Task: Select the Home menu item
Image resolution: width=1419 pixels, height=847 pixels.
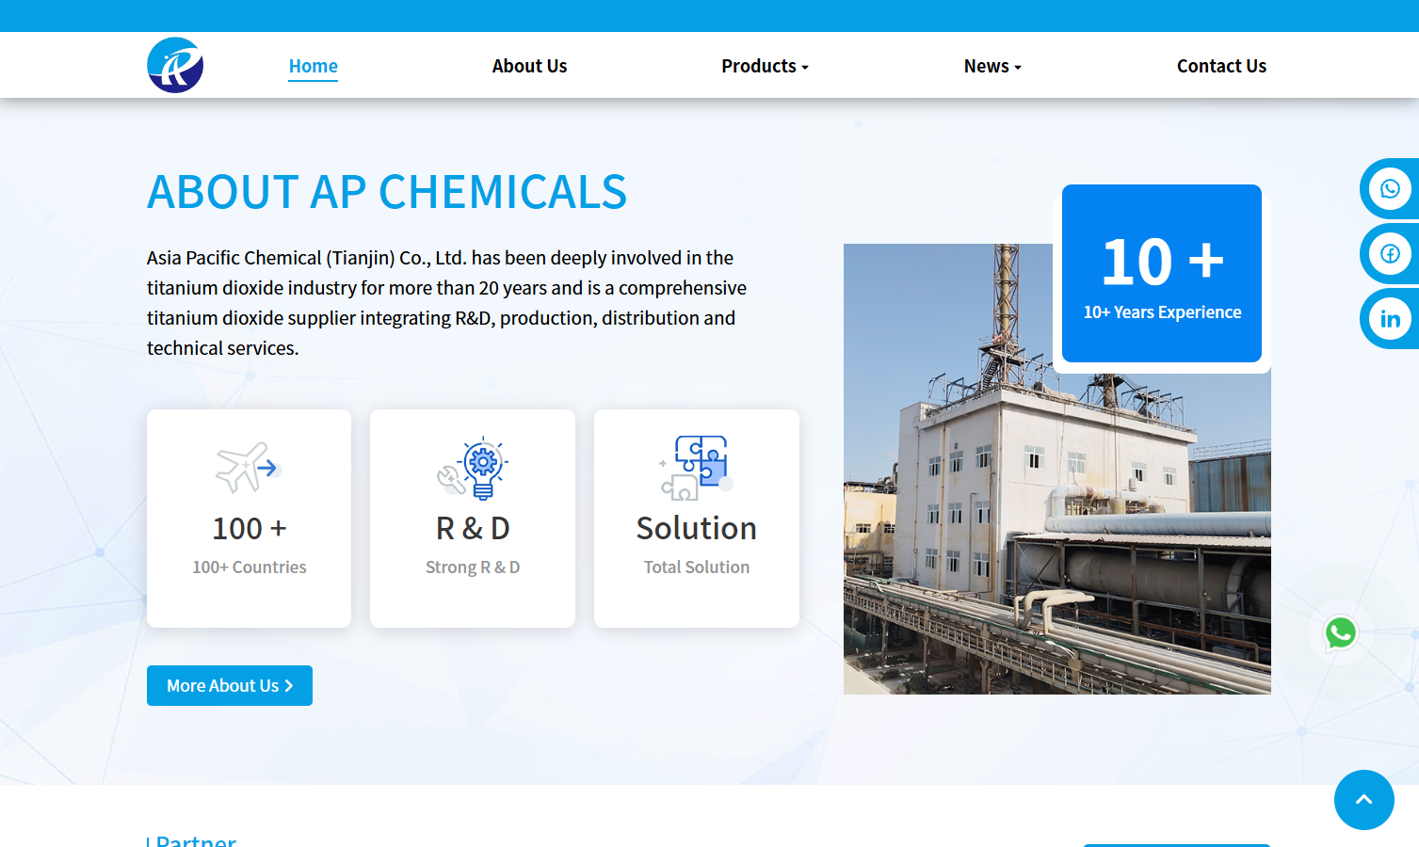Action: [x=313, y=65]
